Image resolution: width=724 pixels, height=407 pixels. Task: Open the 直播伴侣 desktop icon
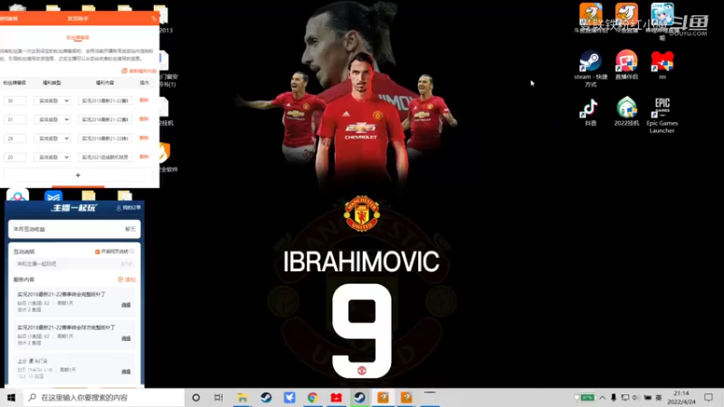626,64
